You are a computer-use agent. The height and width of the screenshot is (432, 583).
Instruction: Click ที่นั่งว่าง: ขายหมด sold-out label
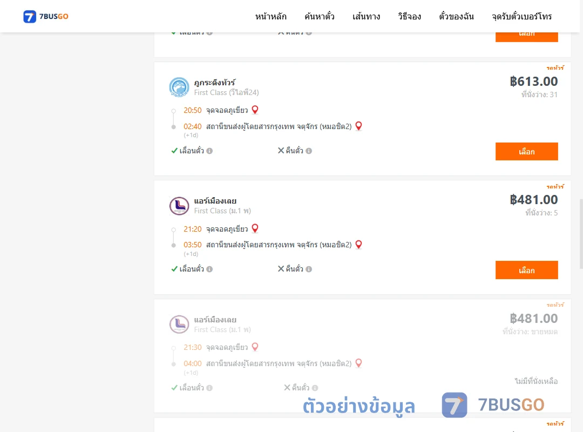point(530,332)
